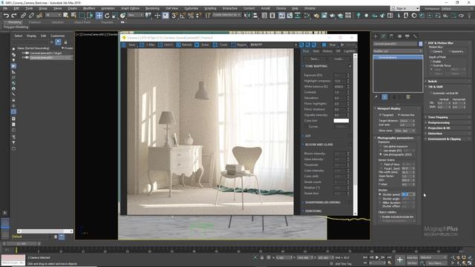The width and height of the screenshot is (475, 267).
Task: Switch to History tab in frame buffer
Action: (327, 51)
